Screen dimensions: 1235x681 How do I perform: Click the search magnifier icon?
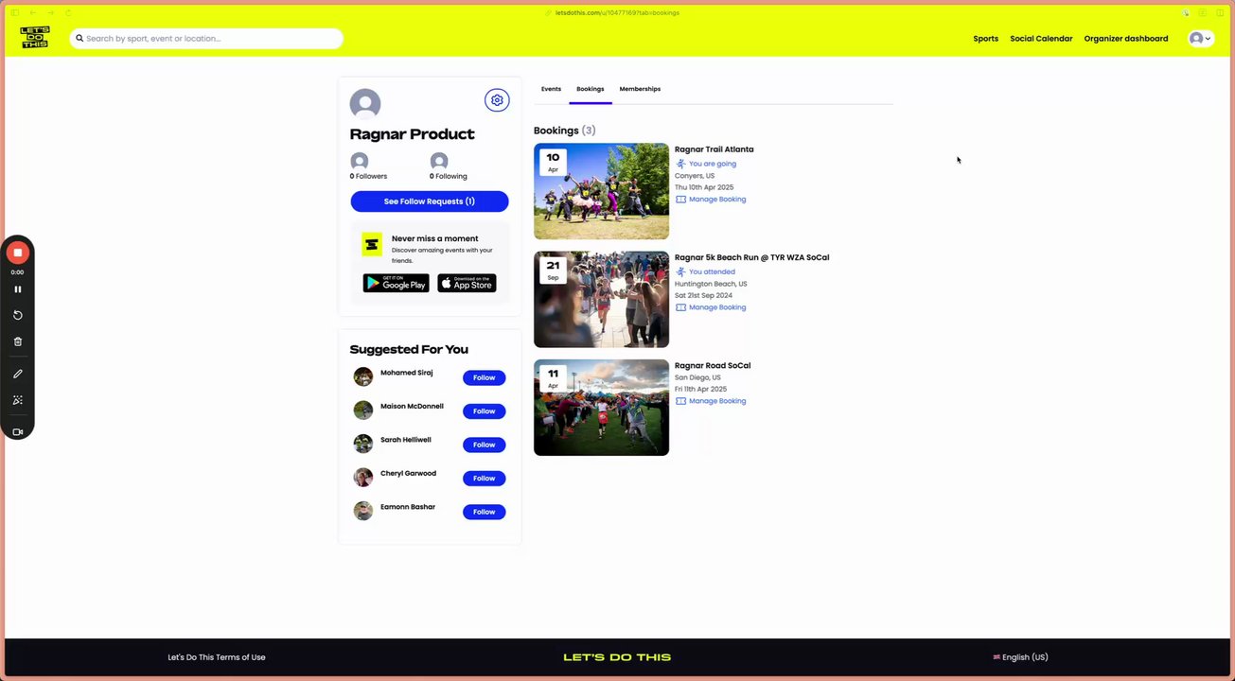click(x=79, y=39)
